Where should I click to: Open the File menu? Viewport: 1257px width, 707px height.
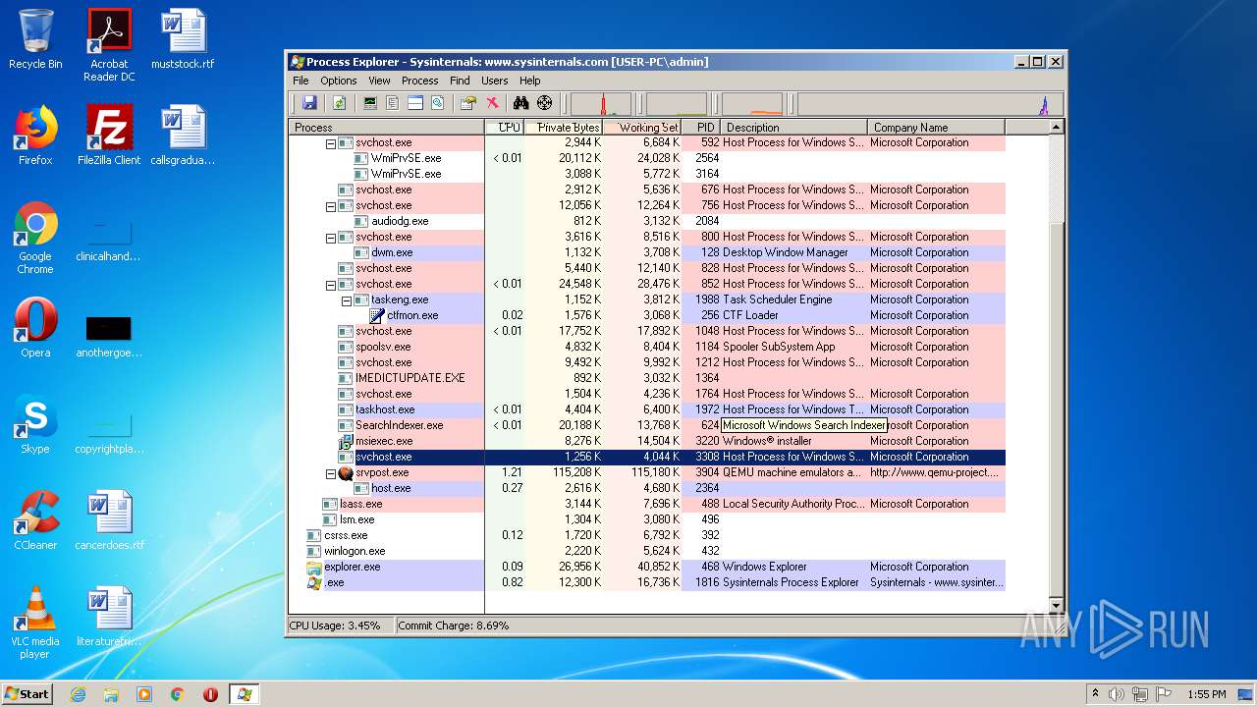tap(301, 81)
